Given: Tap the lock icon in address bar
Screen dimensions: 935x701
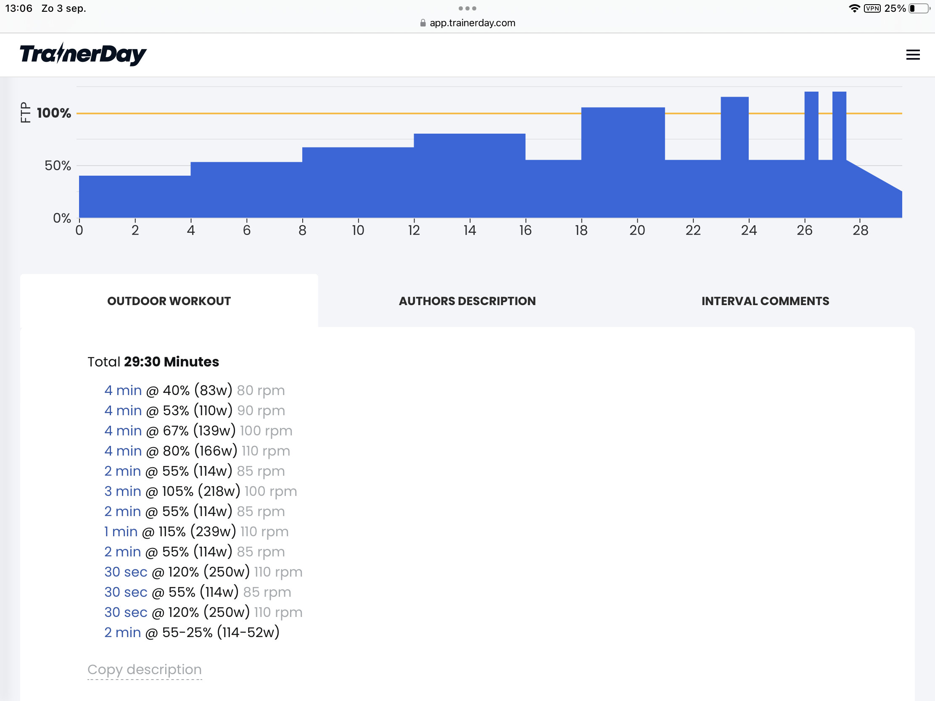Looking at the screenshot, I should point(423,23).
